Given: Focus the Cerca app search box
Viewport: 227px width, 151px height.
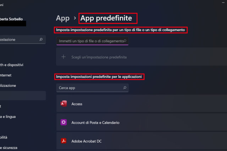Looking at the screenshot, I should tap(89, 88).
